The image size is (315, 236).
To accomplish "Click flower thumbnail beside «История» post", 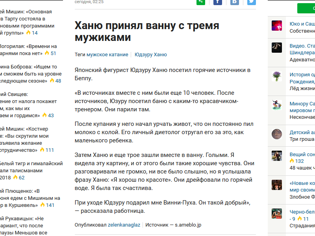I will [x=277, y=76].
